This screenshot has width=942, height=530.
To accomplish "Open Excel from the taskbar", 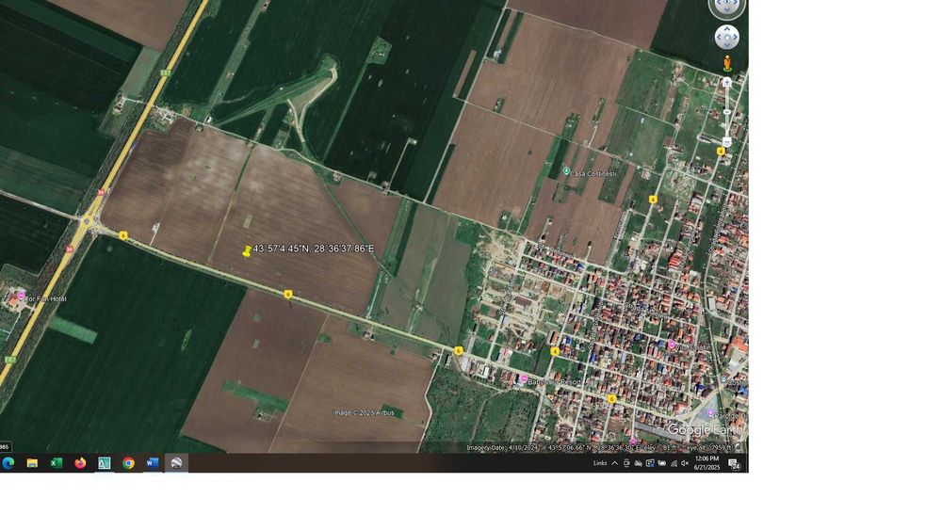I will tap(56, 463).
